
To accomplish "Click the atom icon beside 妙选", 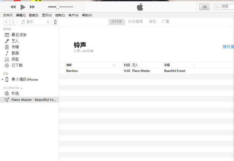I will pyautogui.click(x=7, y=93).
